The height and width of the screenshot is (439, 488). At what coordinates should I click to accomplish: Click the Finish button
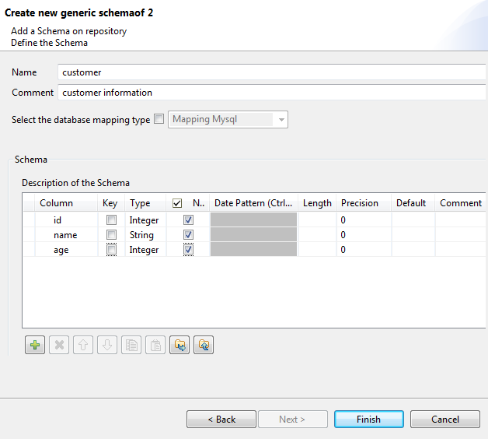tap(368, 420)
